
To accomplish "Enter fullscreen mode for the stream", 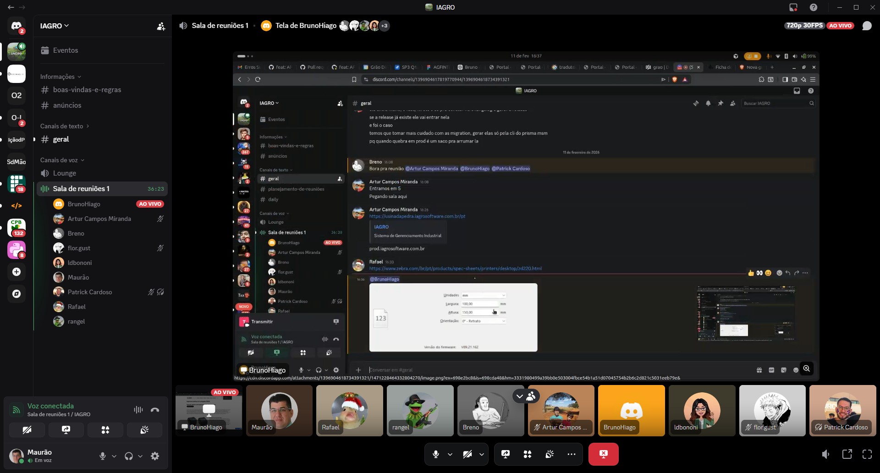I will [867, 454].
